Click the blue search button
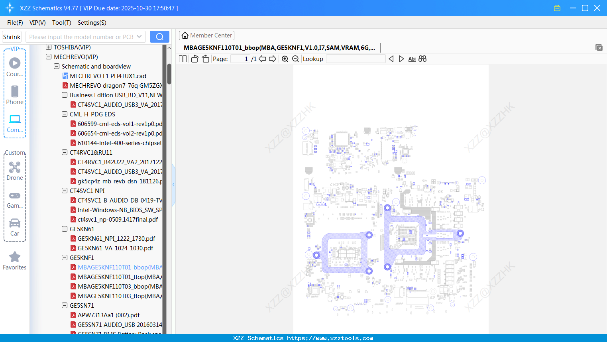607x342 pixels. coord(159,37)
